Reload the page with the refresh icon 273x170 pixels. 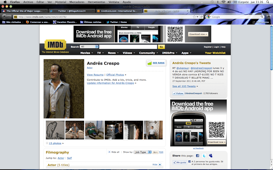click(201, 17)
